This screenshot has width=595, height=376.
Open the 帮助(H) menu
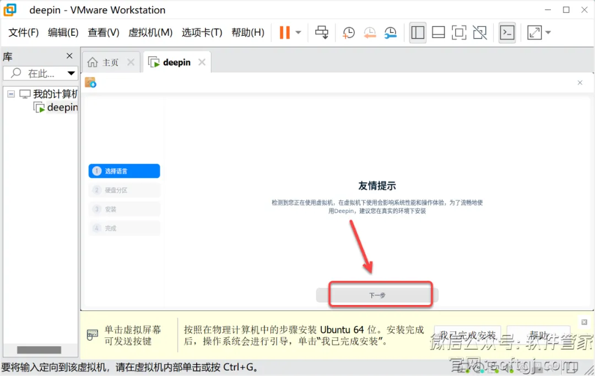click(248, 32)
